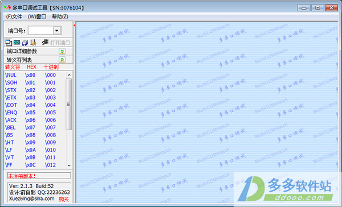Click the escape list scrollbar down arrow
Viewport: 342px width, 207px height.
tap(69, 165)
